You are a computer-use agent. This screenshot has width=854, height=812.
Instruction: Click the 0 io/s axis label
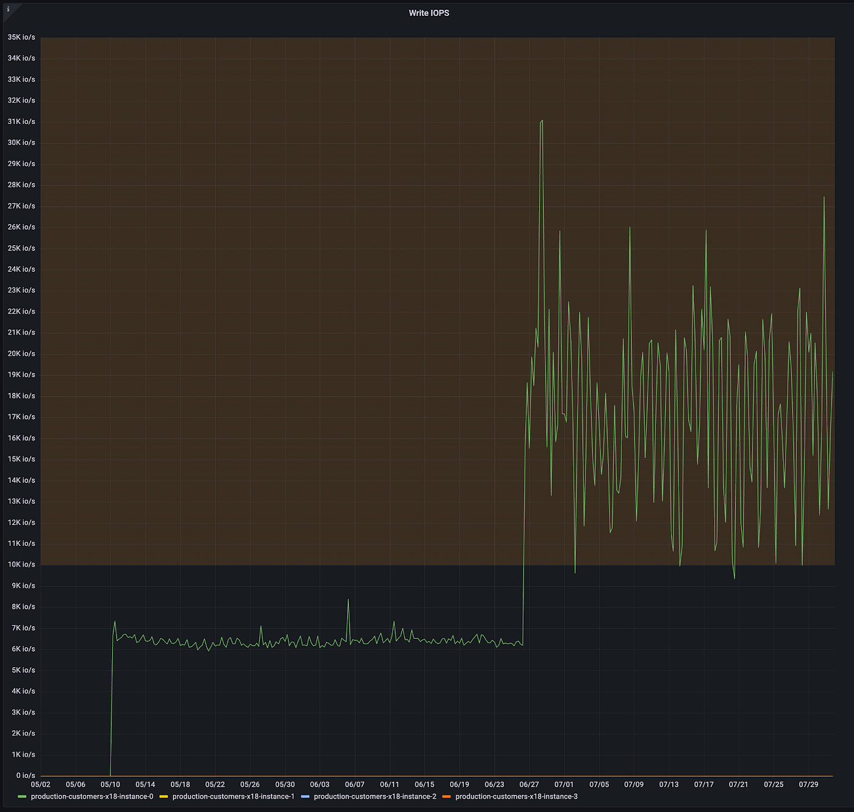[24, 775]
